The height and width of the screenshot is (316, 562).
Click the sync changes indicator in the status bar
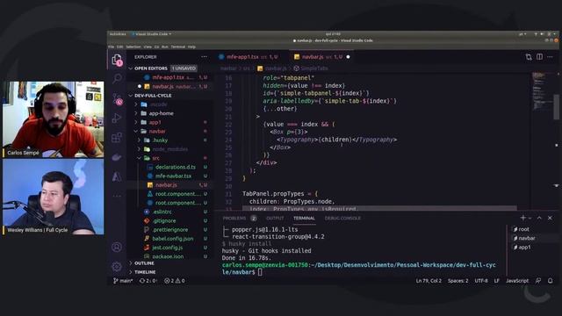(148, 281)
